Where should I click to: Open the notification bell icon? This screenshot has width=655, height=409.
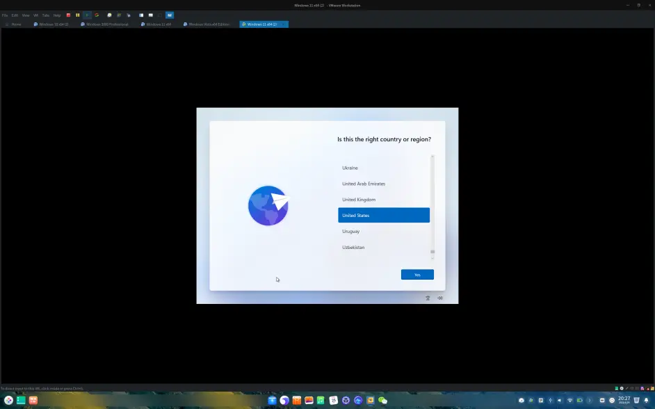647,400
